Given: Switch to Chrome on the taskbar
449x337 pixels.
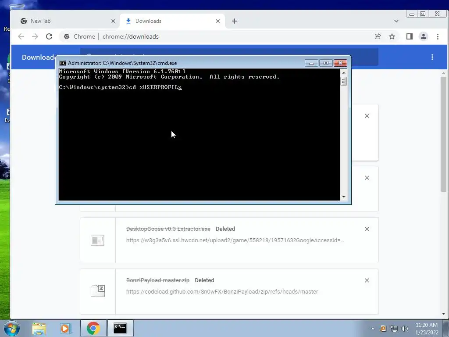Looking at the screenshot, I should click(x=93, y=328).
